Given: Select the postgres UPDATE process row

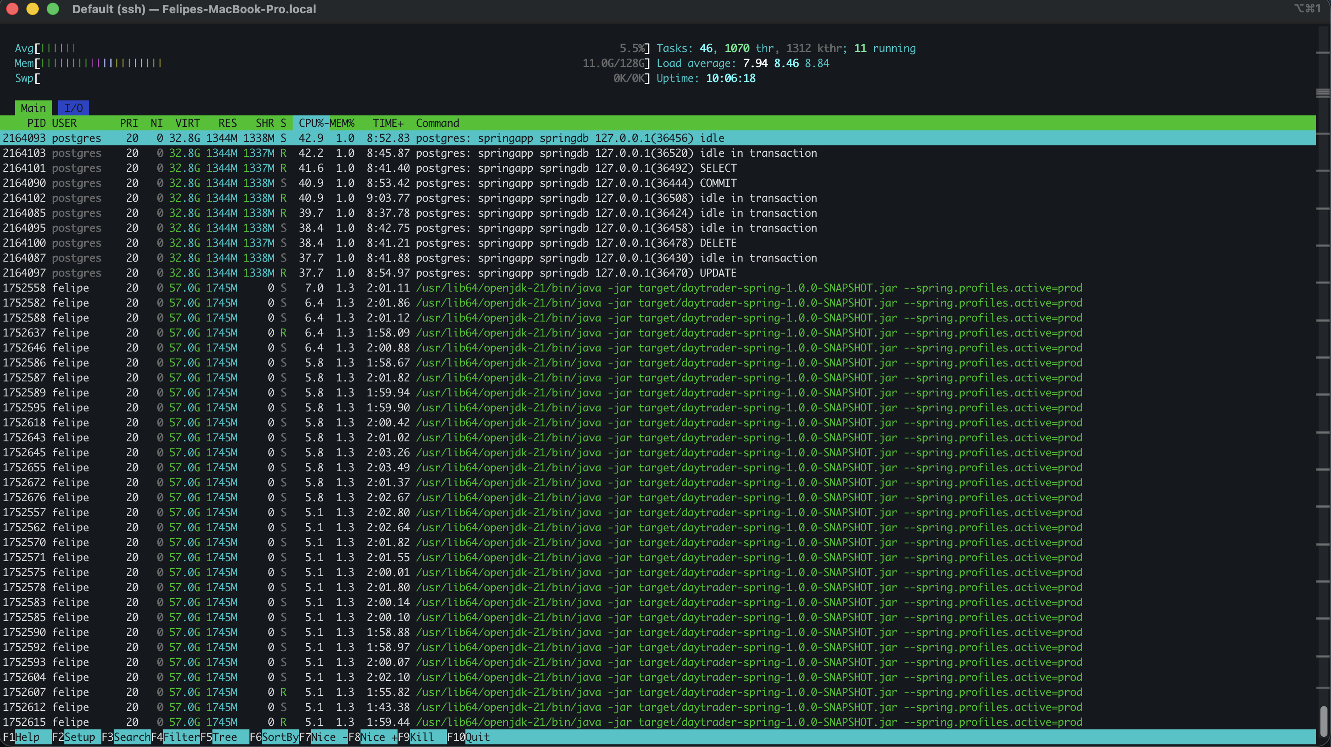Looking at the screenshot, I should (362, 273).
